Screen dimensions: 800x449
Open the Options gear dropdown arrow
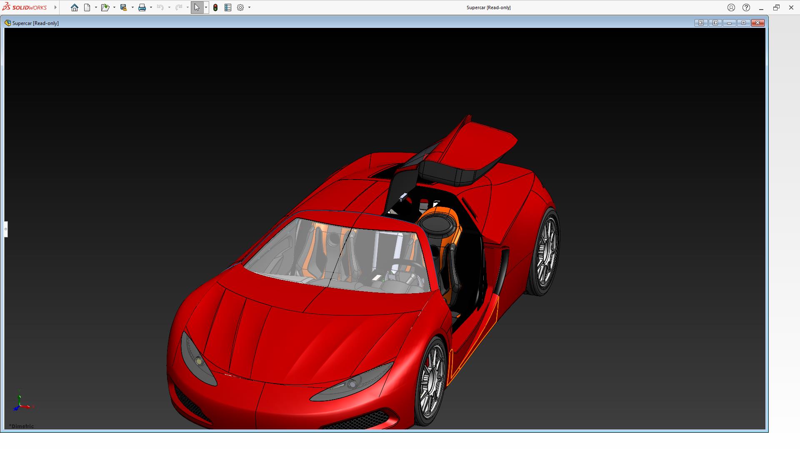click(249, 7)
